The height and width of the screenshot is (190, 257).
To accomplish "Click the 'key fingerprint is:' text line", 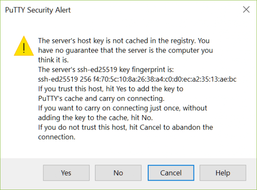I will (106, 70).
